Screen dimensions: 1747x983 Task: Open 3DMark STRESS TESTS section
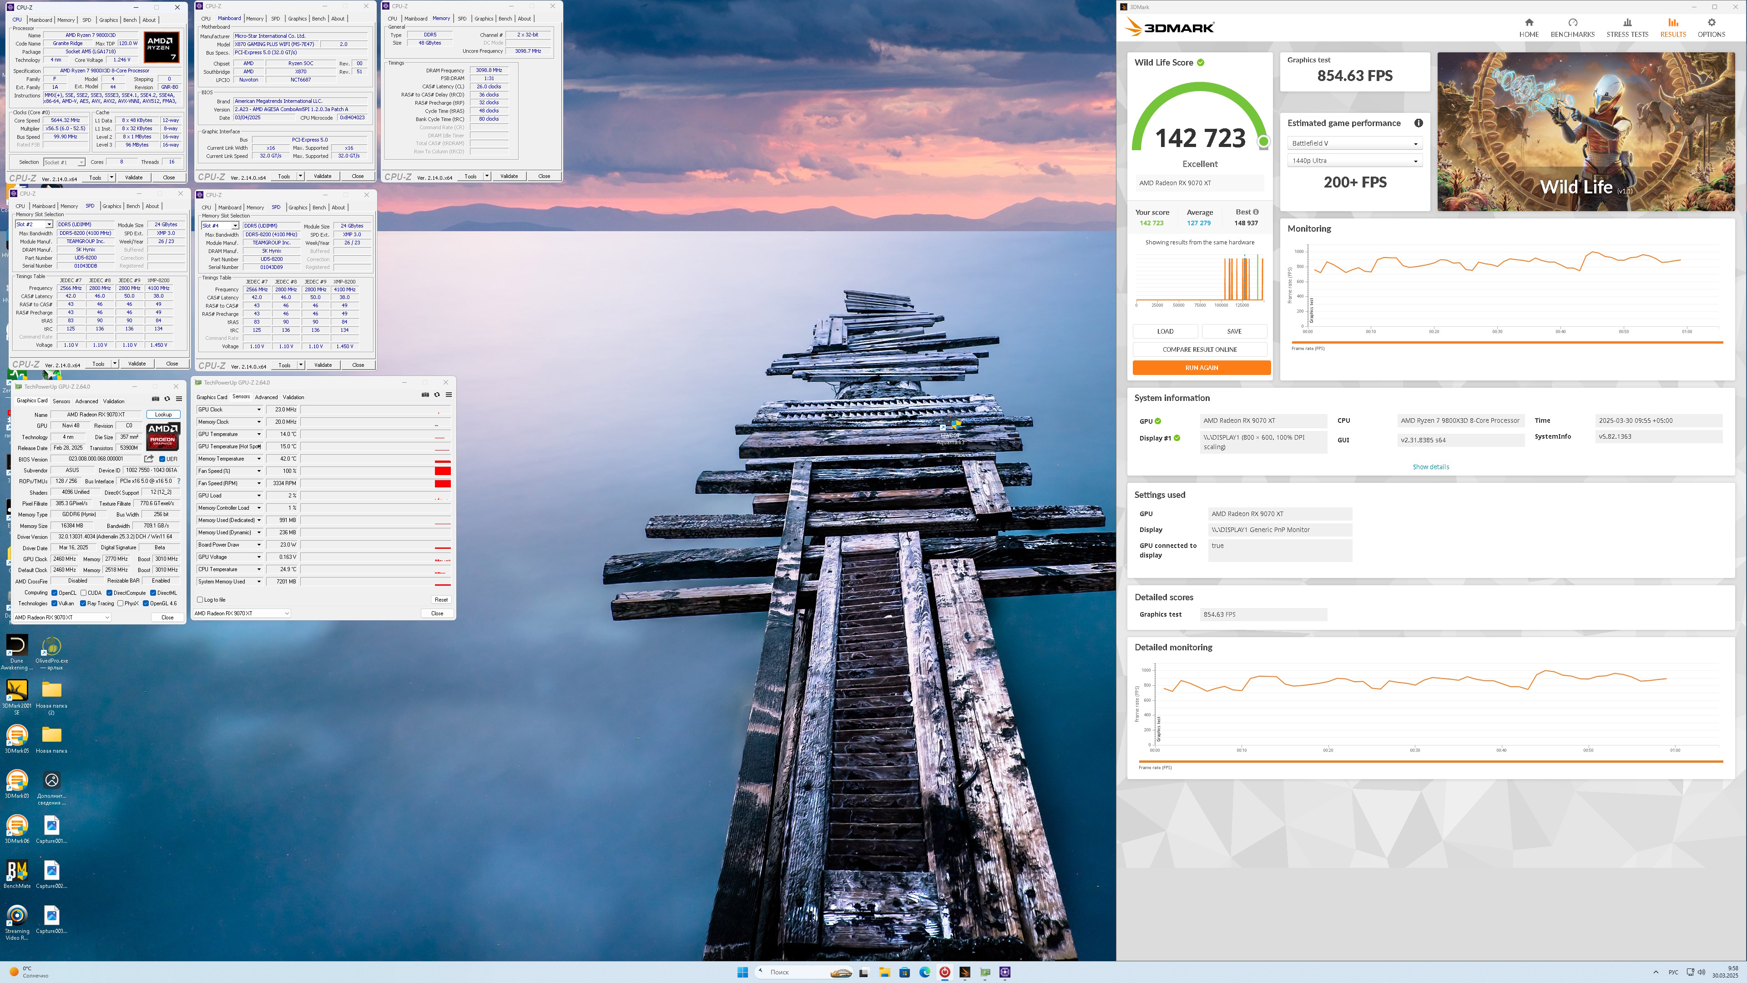click(1627, 28)
